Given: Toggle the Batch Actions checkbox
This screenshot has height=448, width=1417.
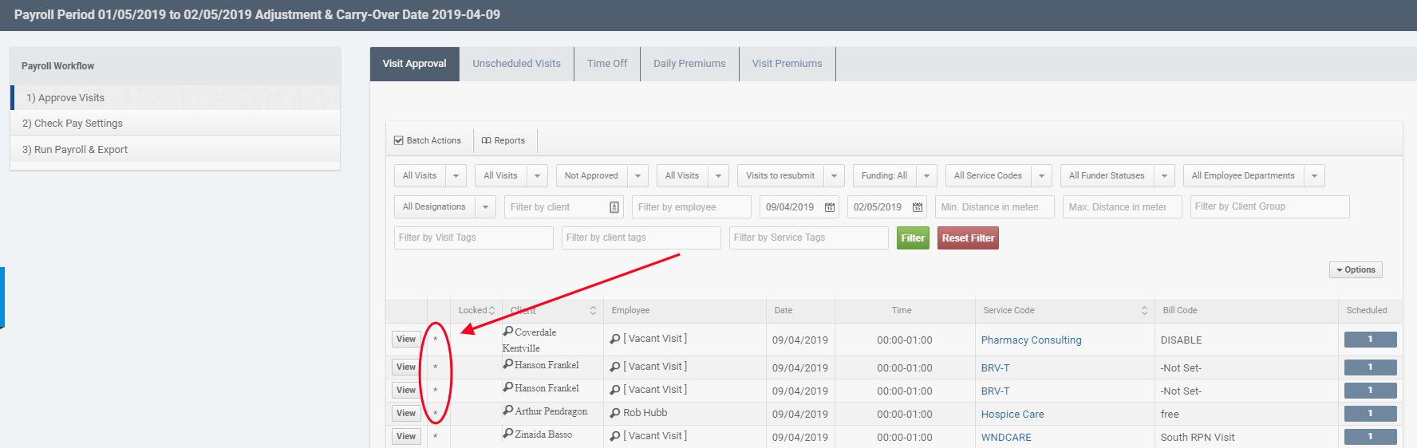Looking at the screenshot, I should [399, 141].
